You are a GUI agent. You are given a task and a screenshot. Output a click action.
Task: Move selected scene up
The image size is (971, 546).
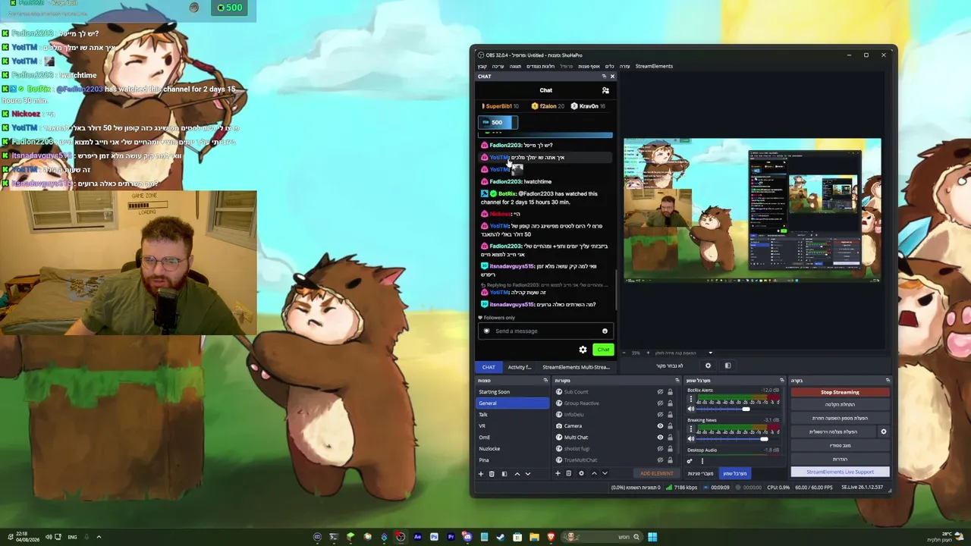[x=517, y=474]
